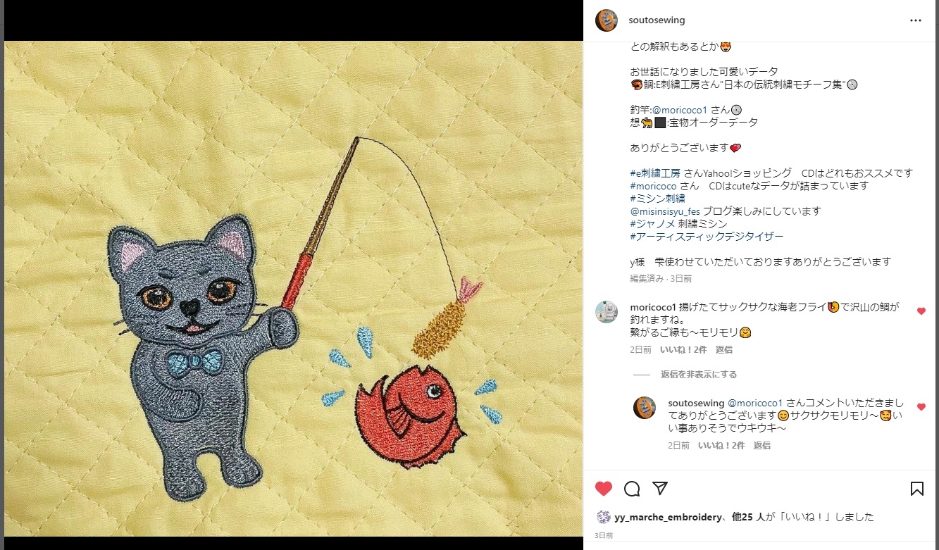
Task: Click soutosewing avatar next to the reply
Action: pos(645,408)
